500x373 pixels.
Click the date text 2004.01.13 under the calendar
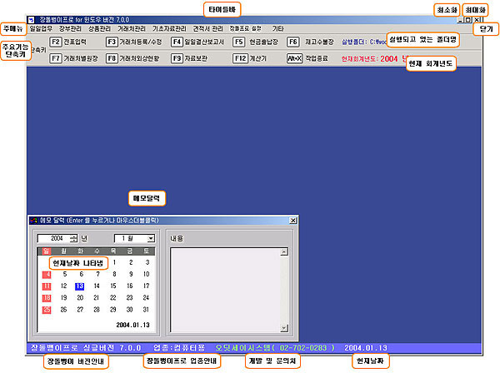pos(132,325)
